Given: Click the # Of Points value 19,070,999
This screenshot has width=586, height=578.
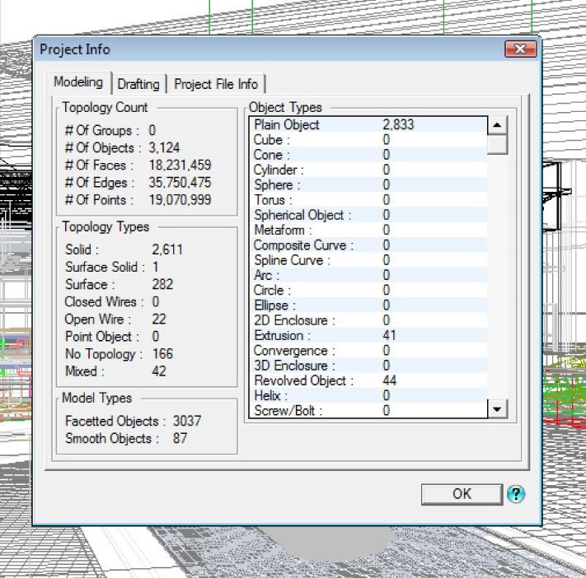Looking at the screenshot, I should [180, 200].
